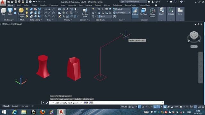
Task: Expand the Solid Editing panel
Action: click(36, 20)
